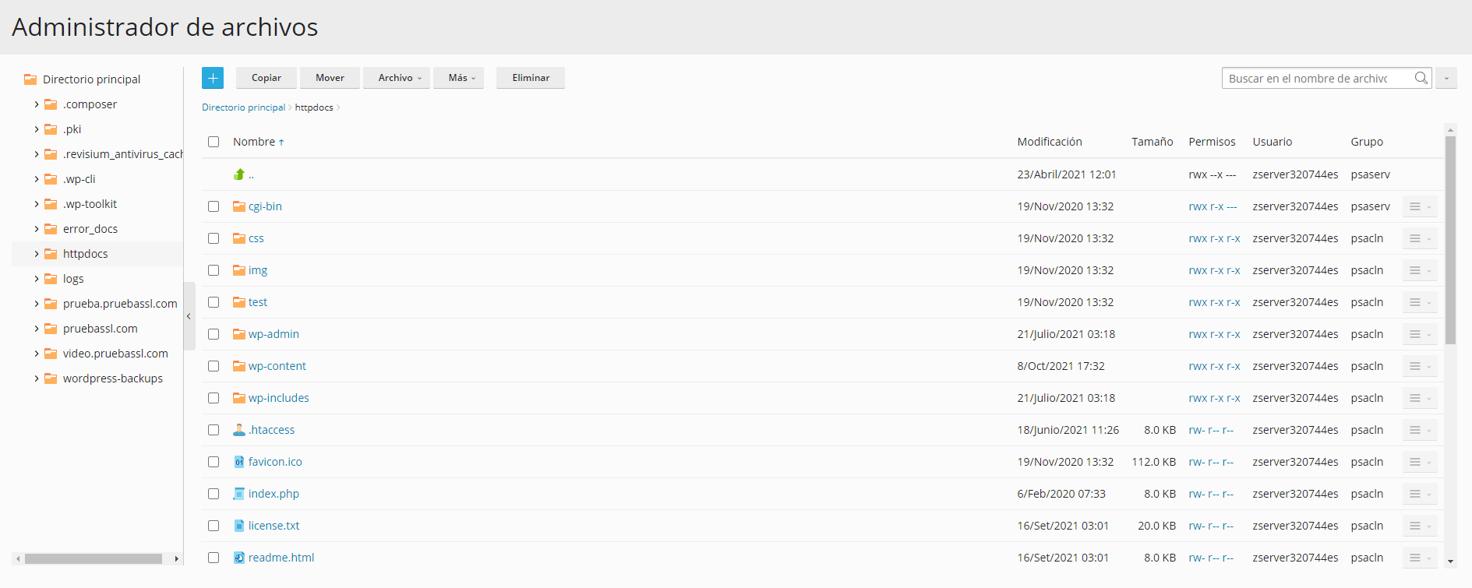Click the .htaccess file icon
Screen dimensions: 1472x588
click(239, 430)
